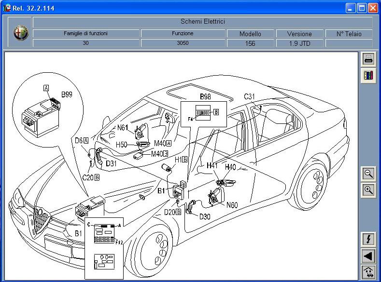Click the Schemi Elettrici header bar
The height and width of the screenshot is (282, 381).
[202, 22]
